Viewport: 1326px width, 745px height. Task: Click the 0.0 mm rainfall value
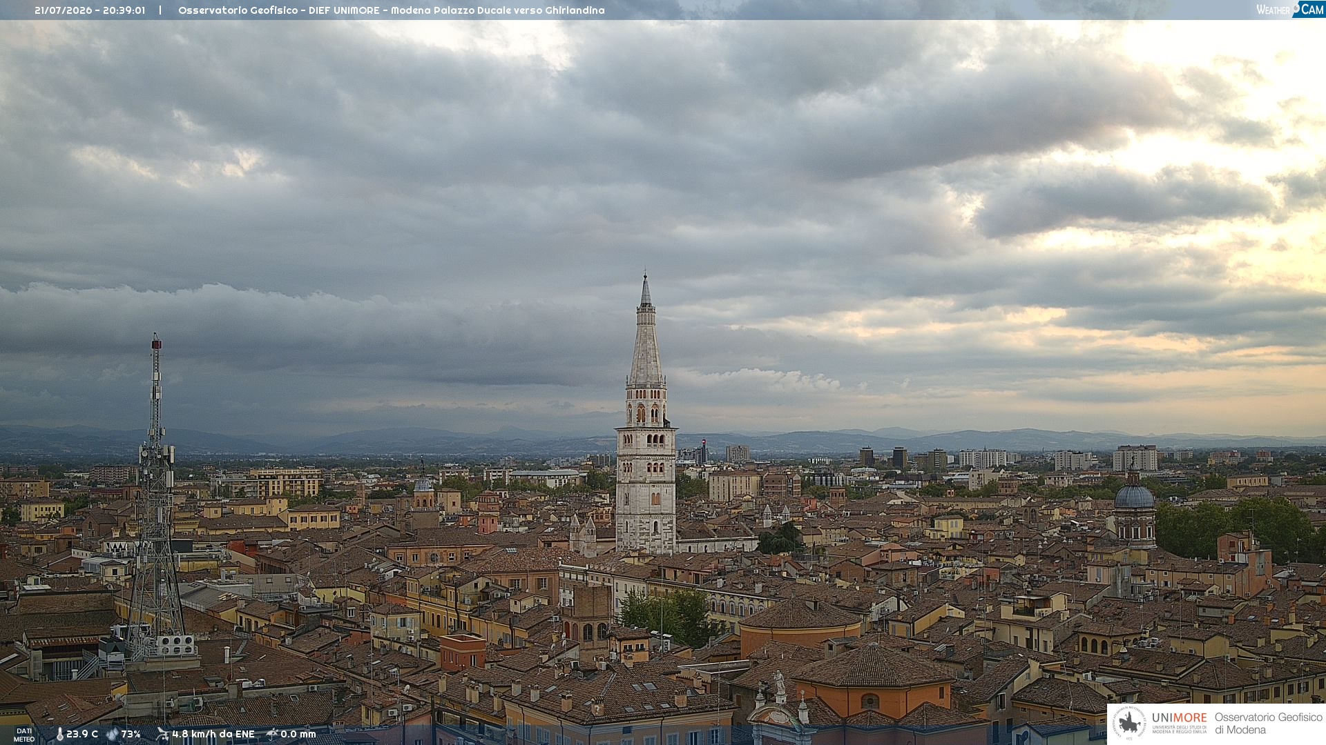click(298, 734)
